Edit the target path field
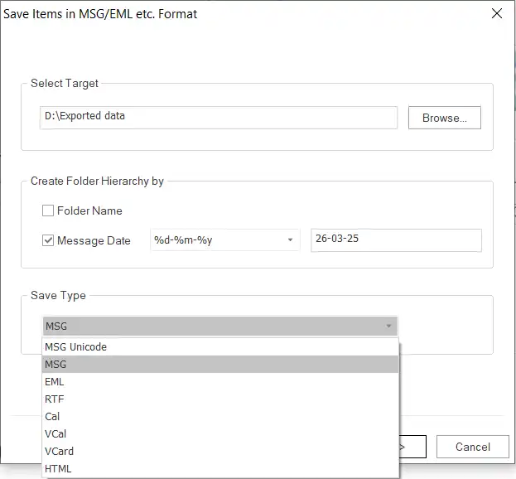This screenshot has width=516, height=479. tap(219, 117)
